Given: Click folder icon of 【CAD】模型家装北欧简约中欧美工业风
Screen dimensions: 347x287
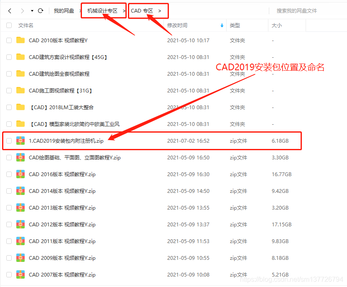Looking at the screenshot, I should (x=20, y=124).
